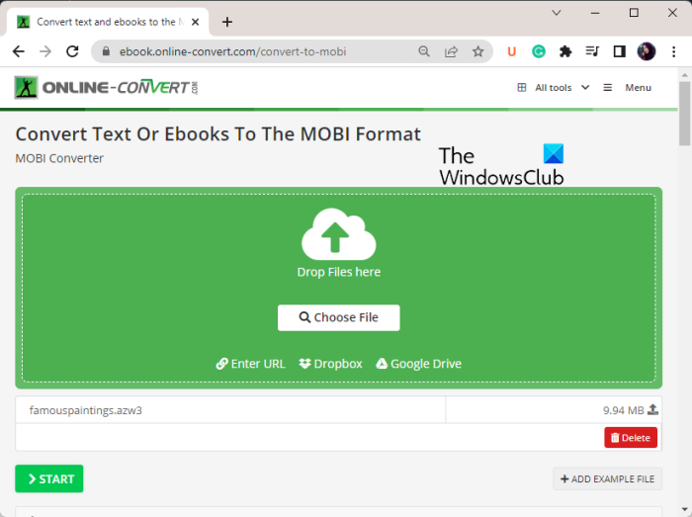Click the upload icon next to 9.94 MB

point(652,410)
